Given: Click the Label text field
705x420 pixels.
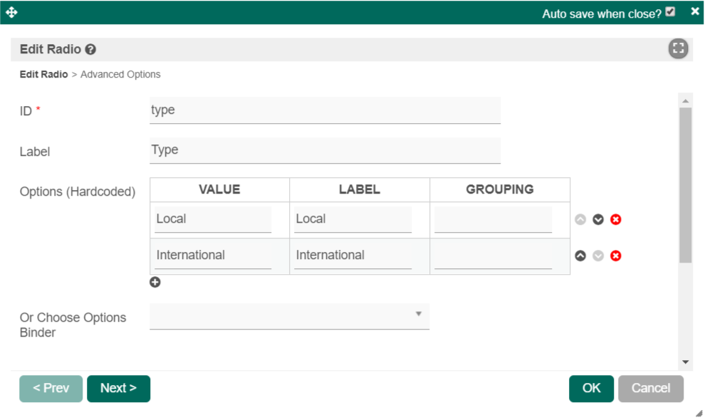Looking at the screenshot, I should click(325, 150).
